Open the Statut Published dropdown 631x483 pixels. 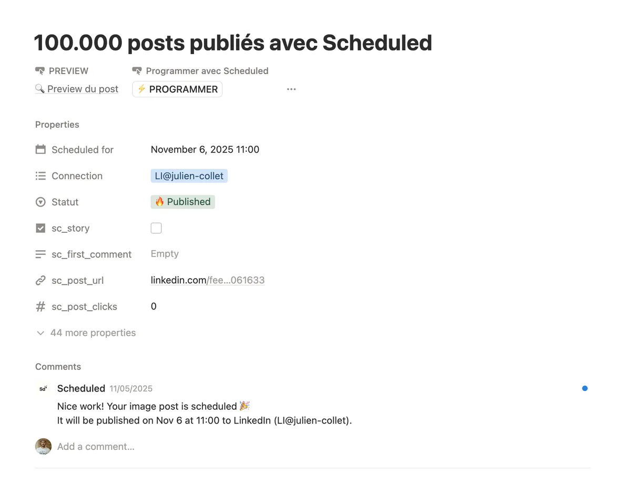(x=182, y=202)
